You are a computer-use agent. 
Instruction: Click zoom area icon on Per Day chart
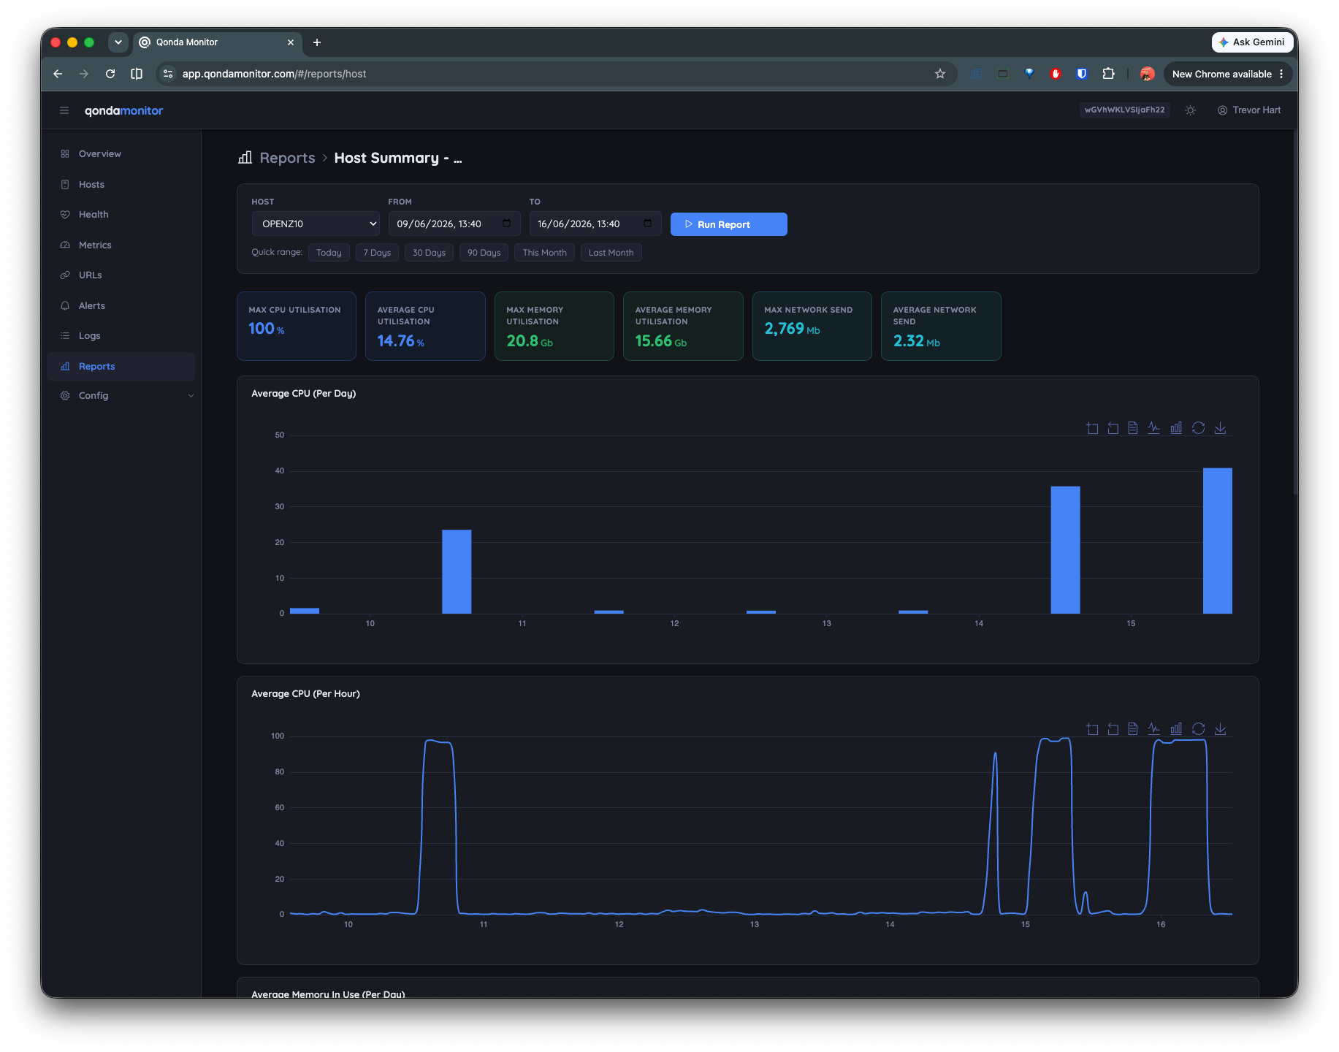[x=1092, y=428]
